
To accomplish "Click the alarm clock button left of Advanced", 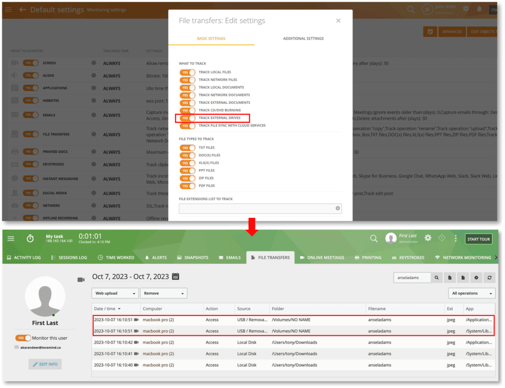I will [430, 32].
